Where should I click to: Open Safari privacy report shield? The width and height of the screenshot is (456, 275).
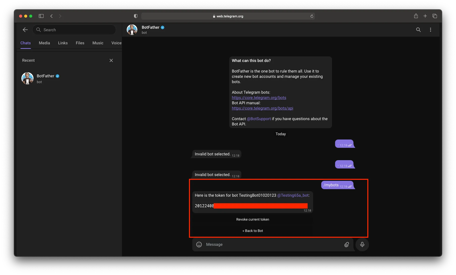point(136,16)
